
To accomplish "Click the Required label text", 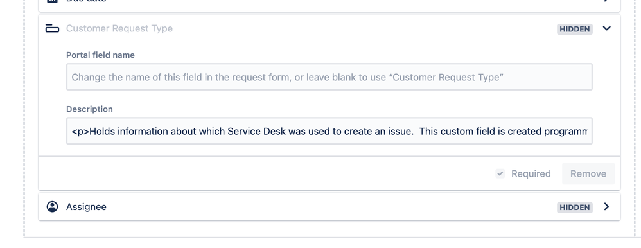I will click(531, 174).
